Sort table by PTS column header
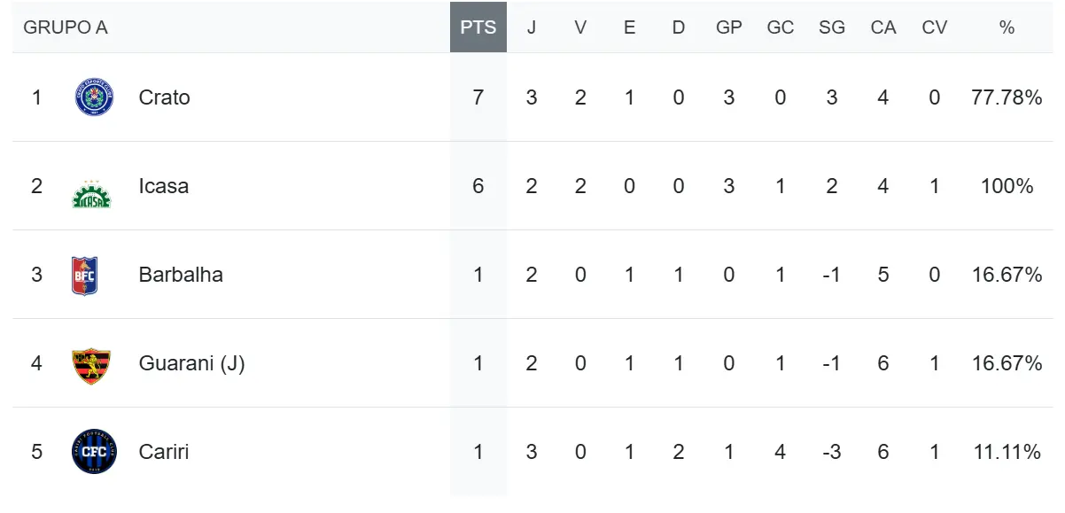 [478, 27]
